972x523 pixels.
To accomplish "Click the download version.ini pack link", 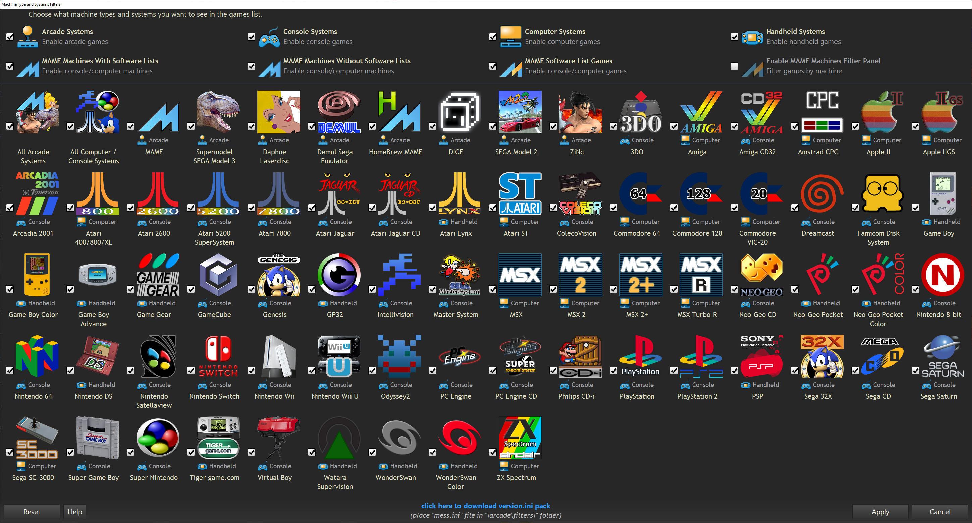I will click(485, 506).
